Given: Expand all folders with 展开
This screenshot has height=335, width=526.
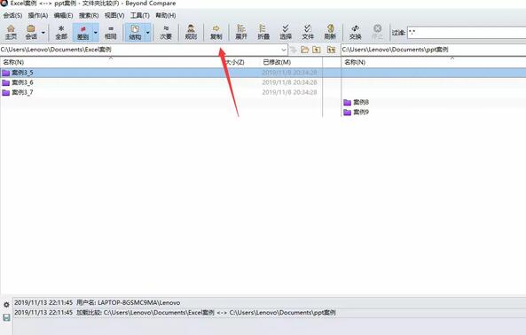Looking at the screenshot, I should pos(241,32).
